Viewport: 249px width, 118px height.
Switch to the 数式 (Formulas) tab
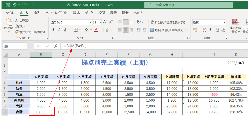click(76, 13)
